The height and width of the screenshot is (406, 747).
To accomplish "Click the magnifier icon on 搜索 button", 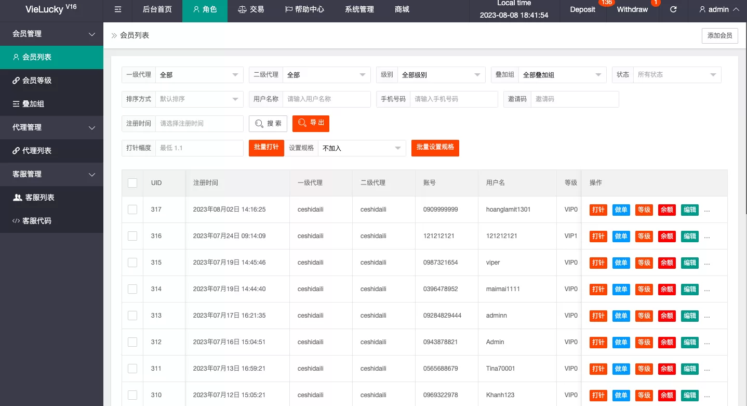I will (x=259, y=124).
